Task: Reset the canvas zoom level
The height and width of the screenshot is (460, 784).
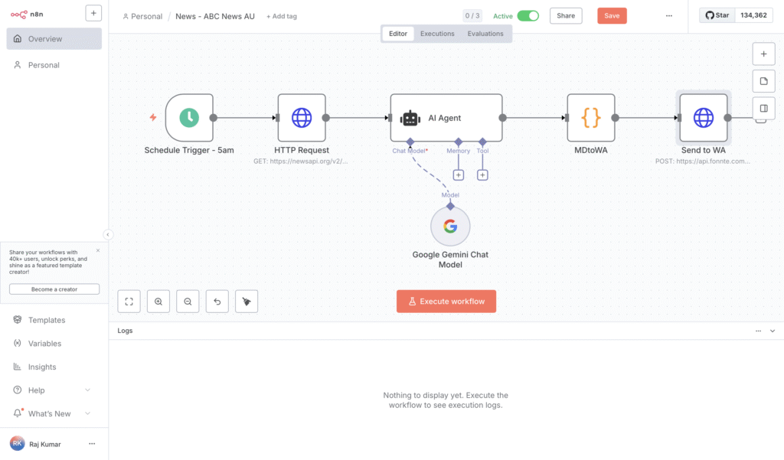Action: click(217, 302)
